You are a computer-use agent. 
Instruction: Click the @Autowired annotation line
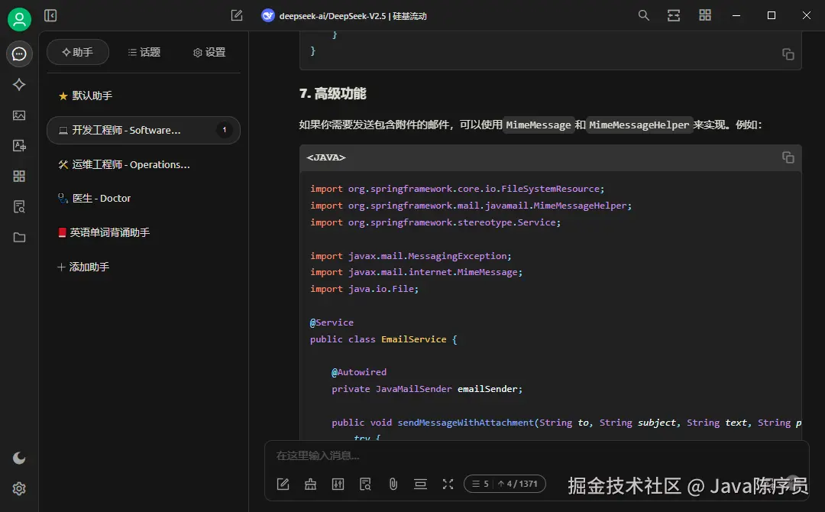(x=359, y=372)
